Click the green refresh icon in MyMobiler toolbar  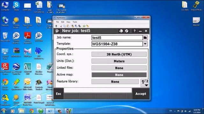point(84,26)
